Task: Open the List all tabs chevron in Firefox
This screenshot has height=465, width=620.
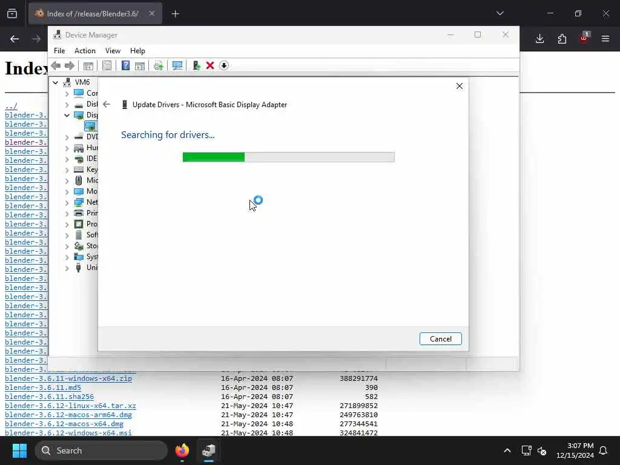Action: (500, 13)
